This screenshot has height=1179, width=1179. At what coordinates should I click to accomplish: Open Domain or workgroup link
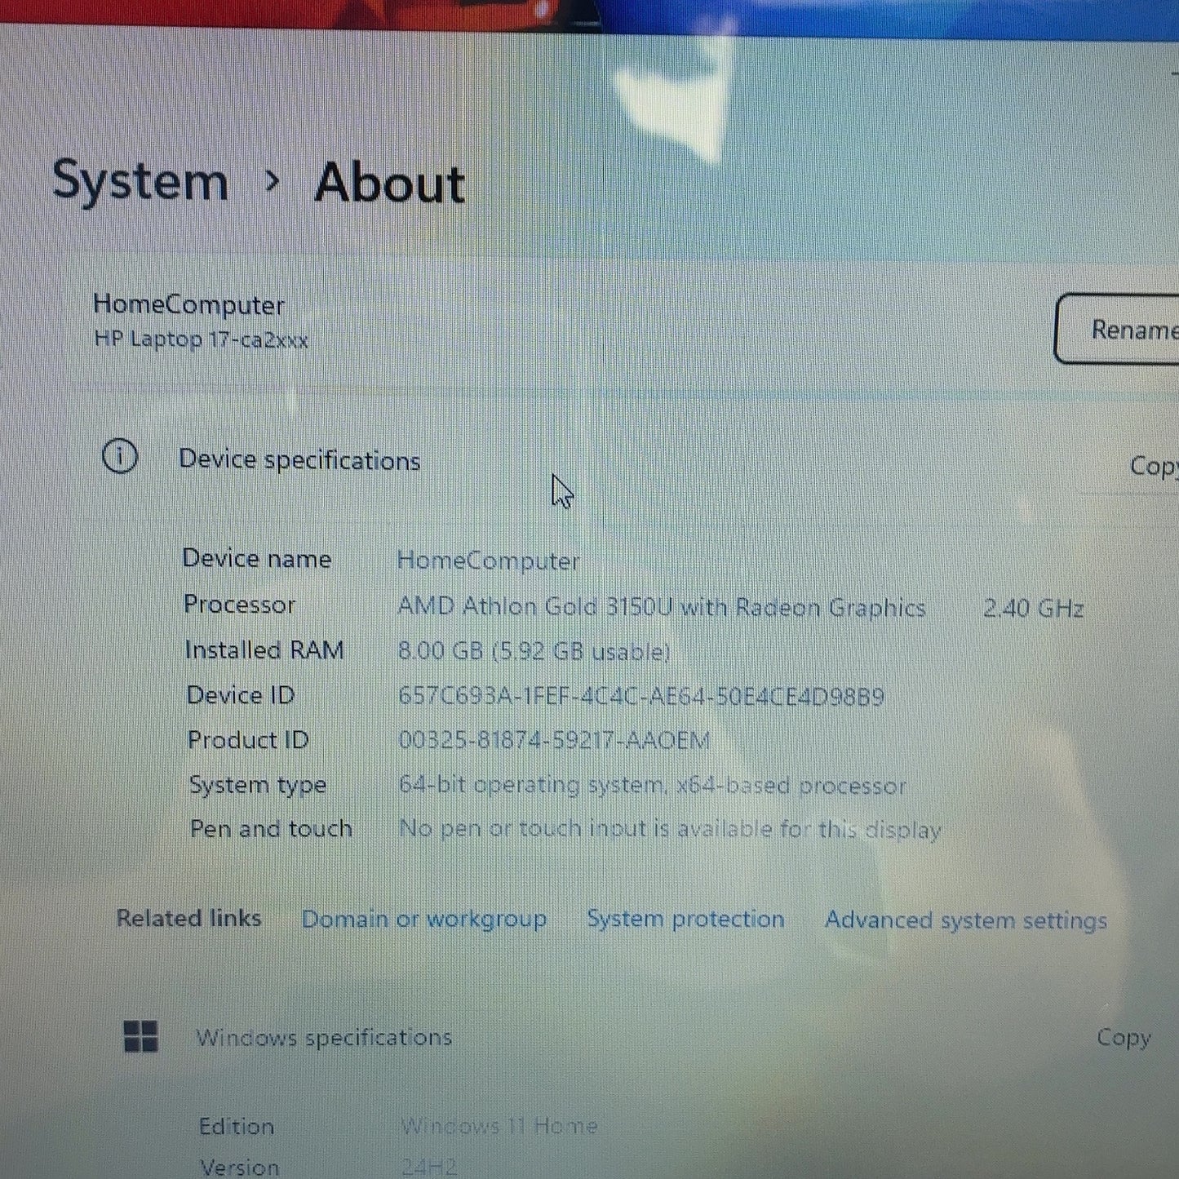coord(424,919)
